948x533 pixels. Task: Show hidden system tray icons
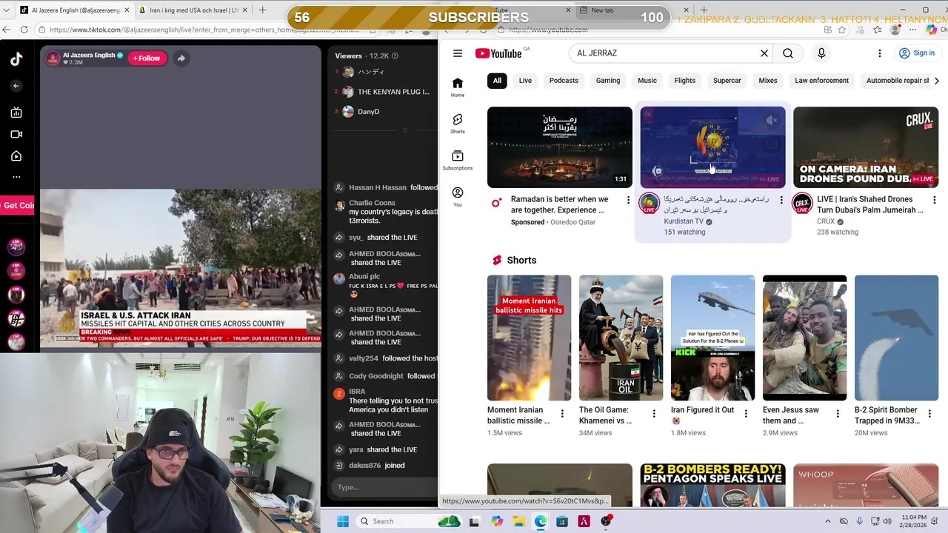pos(828,521)
